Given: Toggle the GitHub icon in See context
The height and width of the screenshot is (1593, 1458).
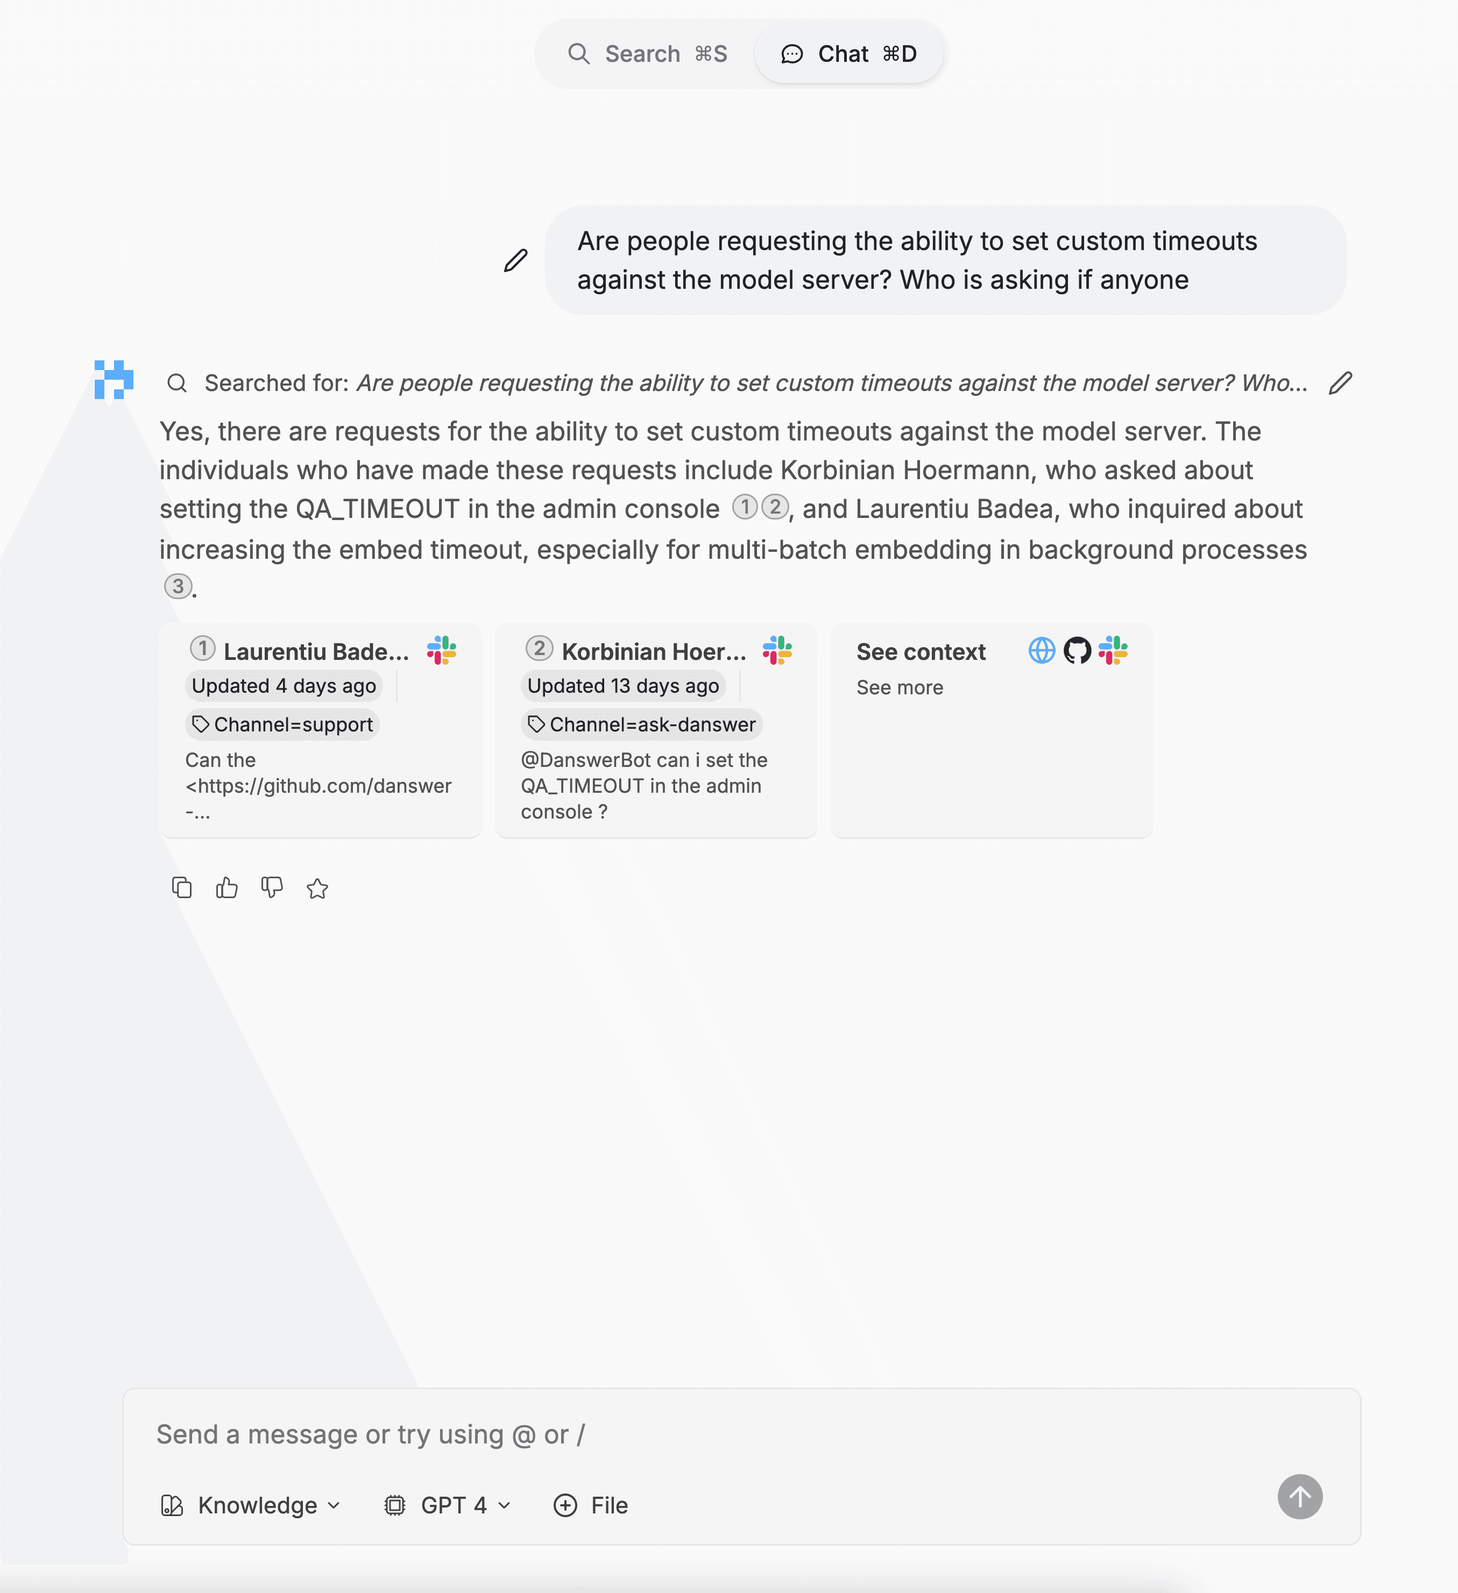Looking at the screenshot, I should (1078, 651).
